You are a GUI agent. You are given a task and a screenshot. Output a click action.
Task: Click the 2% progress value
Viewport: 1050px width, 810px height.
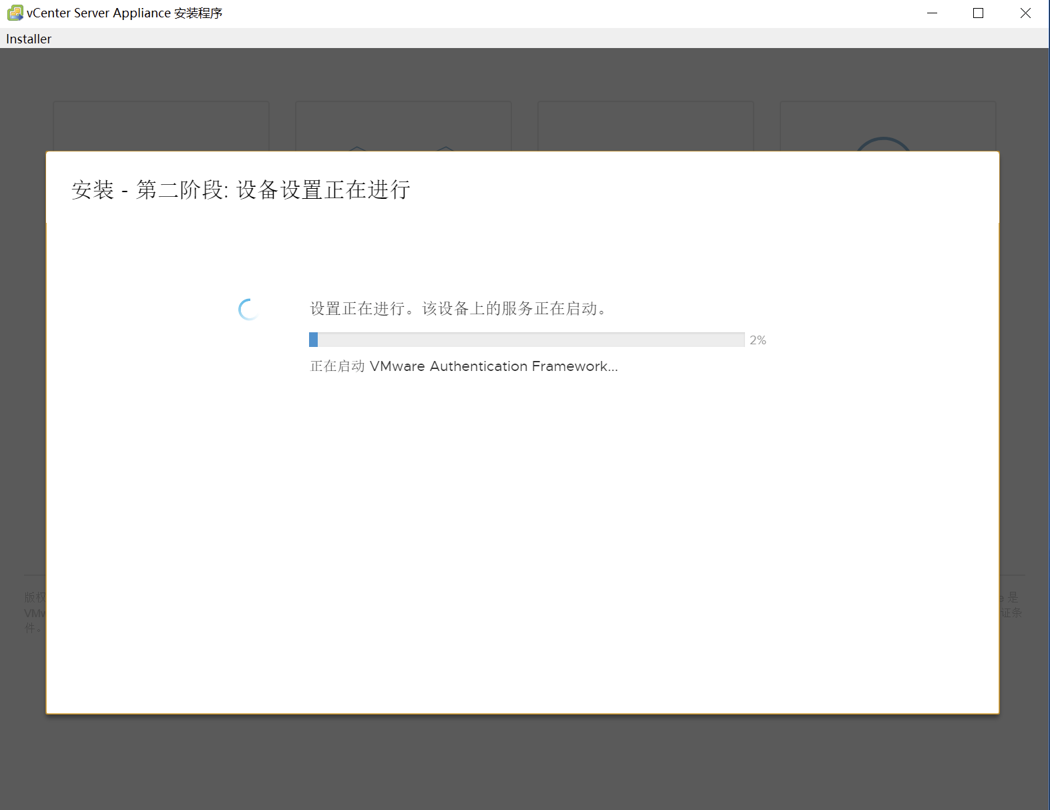point(758,340)
